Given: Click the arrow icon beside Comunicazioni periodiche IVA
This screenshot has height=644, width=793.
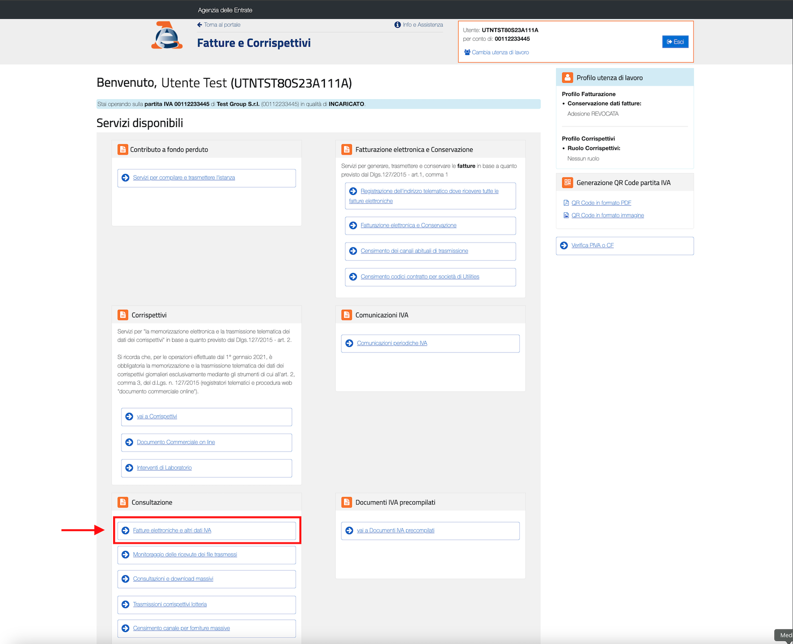Looking at the screenshot, I should (x=349, y=343).
